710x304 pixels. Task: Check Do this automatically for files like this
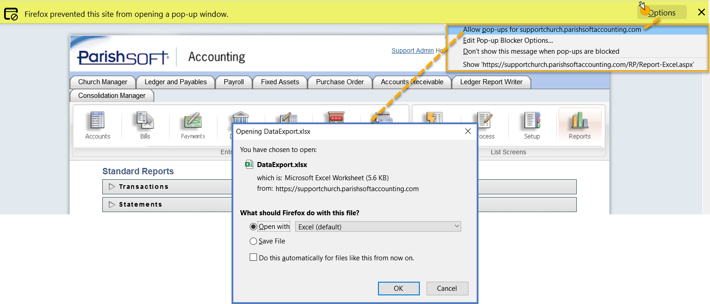tap(253, 258)
